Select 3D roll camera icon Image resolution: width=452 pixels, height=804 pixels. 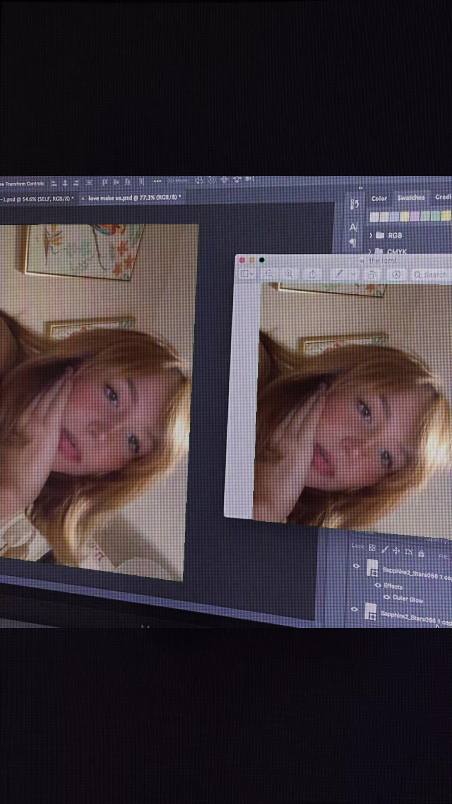(212, 180)
